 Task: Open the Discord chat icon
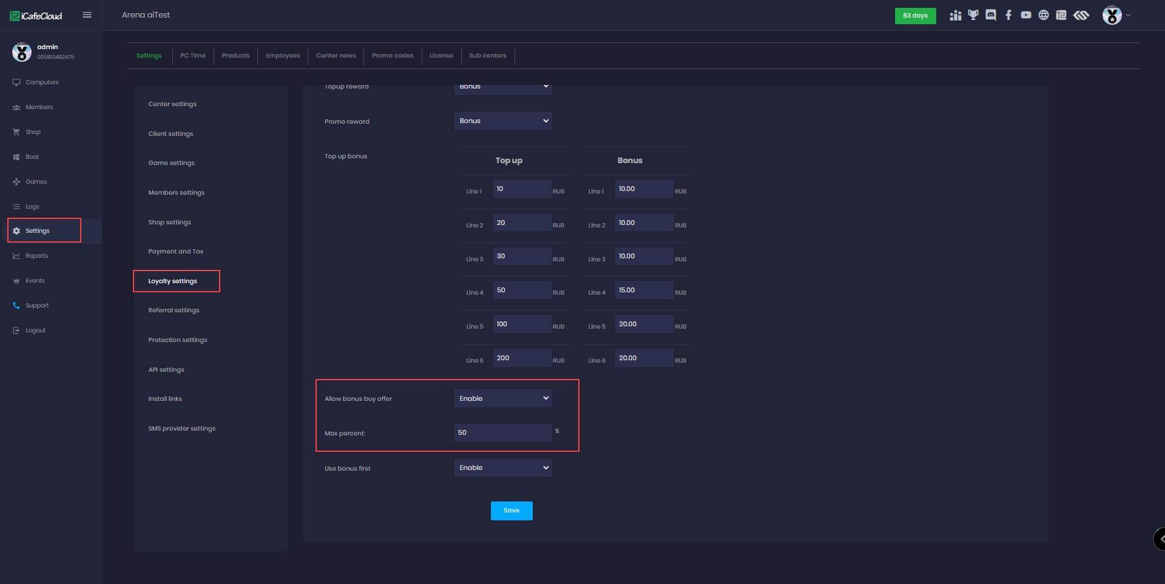coord(991,15)
